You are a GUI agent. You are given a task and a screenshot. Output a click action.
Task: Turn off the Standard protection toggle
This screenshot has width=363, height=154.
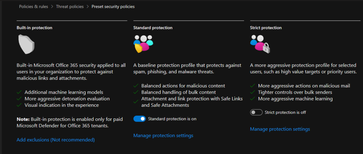pos(139,119)
